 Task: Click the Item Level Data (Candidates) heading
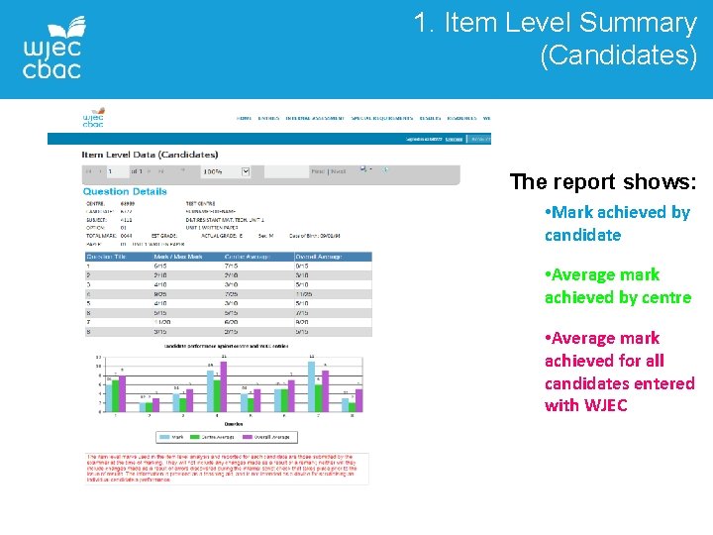click(150, 155)
